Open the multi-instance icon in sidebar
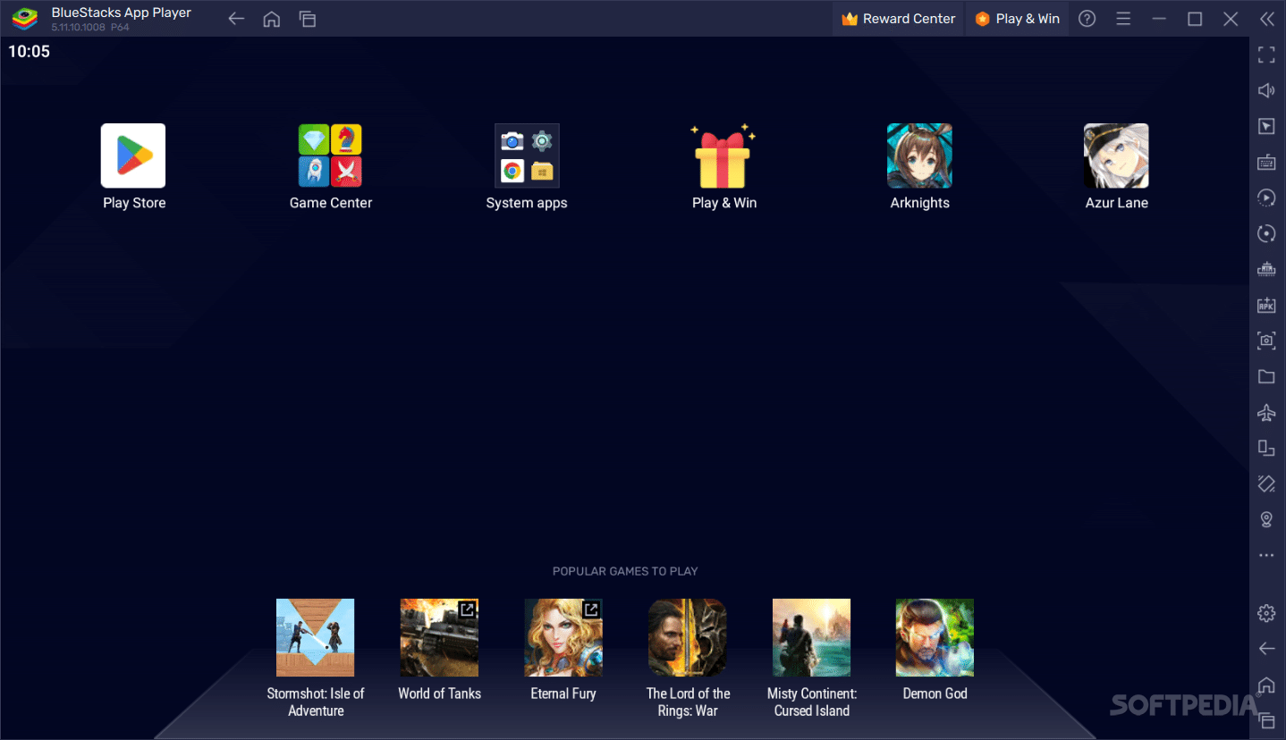Image resolution: width=1286 pixels, height=740 pixels. (x=1266, y=448)
